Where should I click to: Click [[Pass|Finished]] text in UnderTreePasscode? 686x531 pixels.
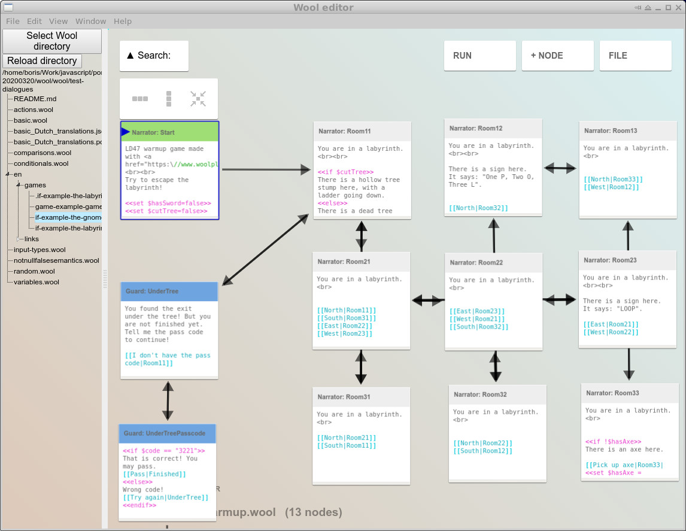coord(154,474)
